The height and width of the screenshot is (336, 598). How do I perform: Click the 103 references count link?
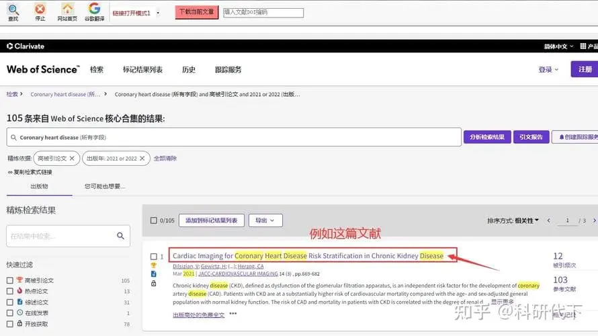[x=560, y=280]
